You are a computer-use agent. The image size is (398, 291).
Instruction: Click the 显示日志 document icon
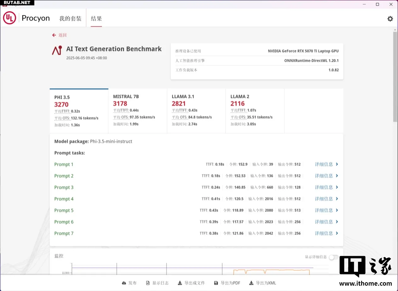pyautogui.click(x=148, y=283)
